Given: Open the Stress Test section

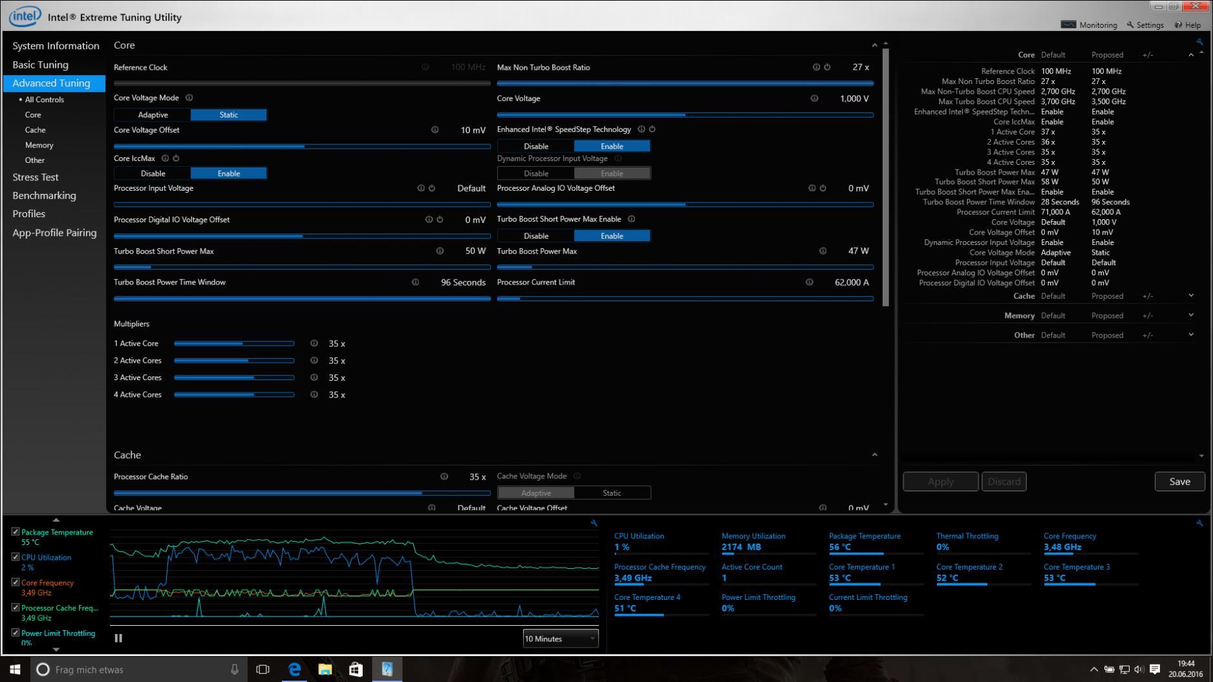Looking at the screenshot, I should [36, 177].
